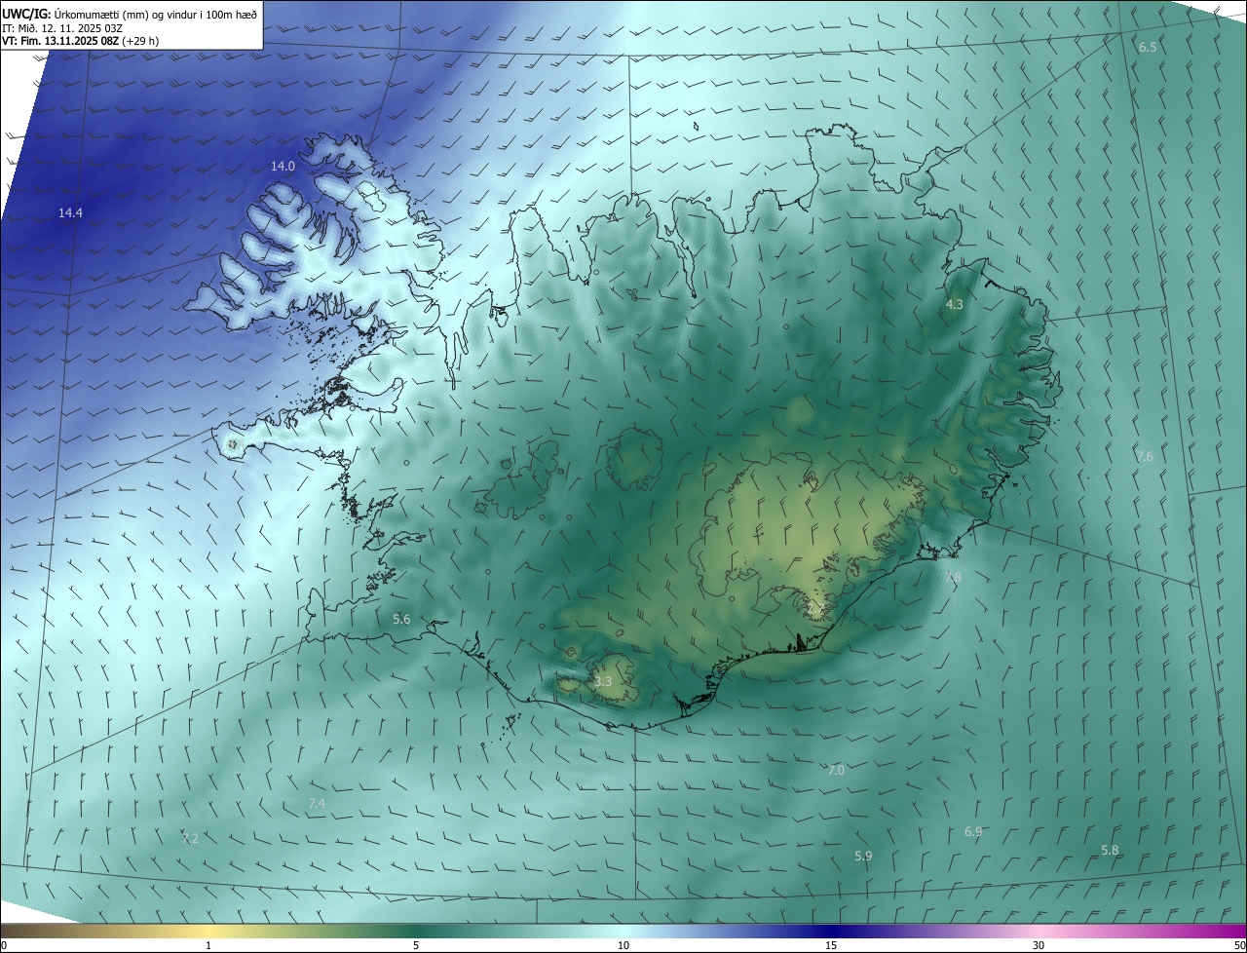This screenshot has height=953, width=1247.
Task: Click the 15 tick on the color scale
Action: click(x=831, y=945)
